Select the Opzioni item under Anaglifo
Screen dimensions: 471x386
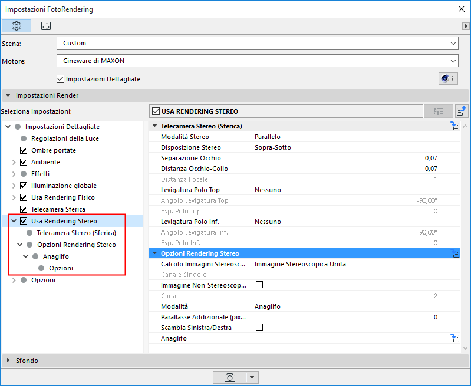tap(61, 268)
